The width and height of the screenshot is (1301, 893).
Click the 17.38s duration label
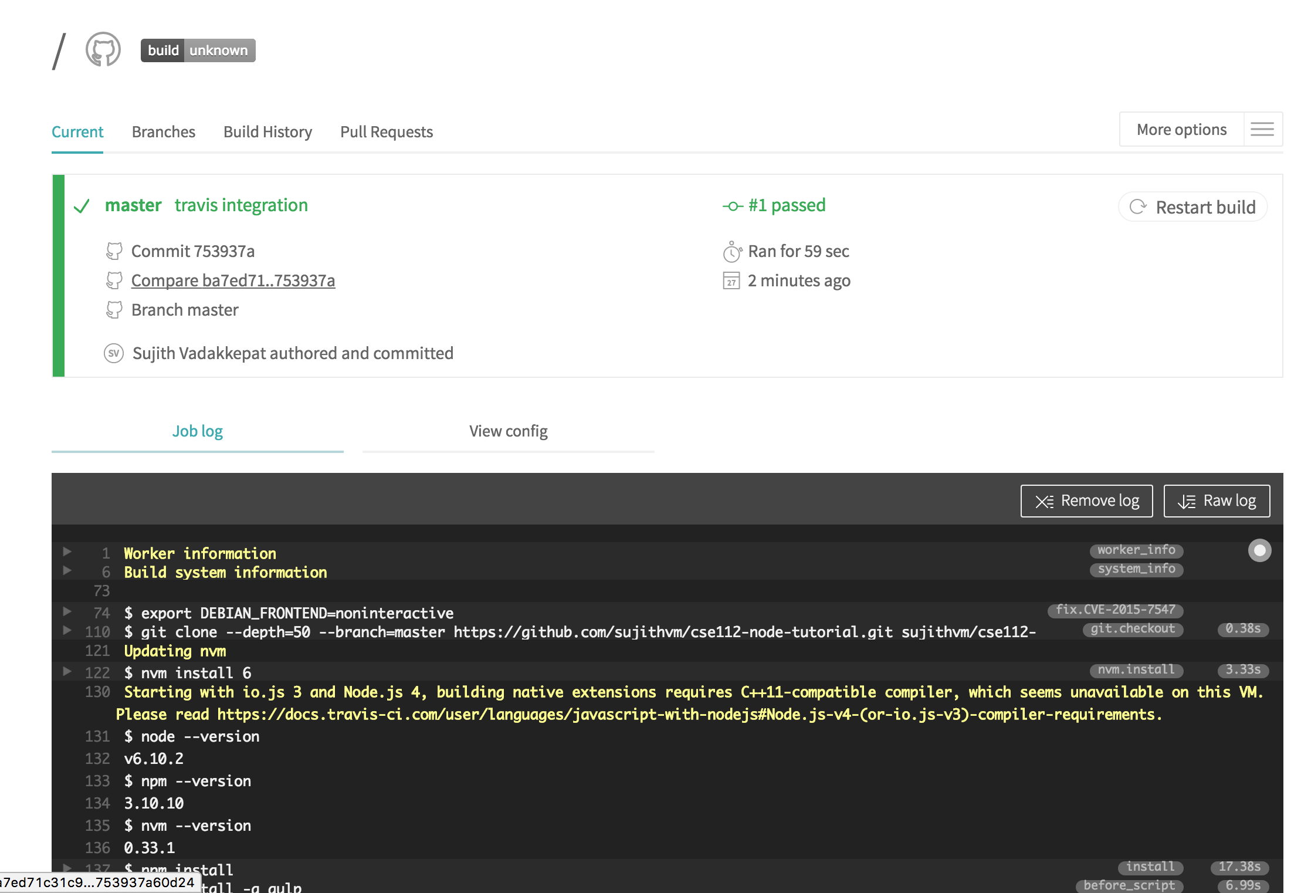pos(1239,867)
